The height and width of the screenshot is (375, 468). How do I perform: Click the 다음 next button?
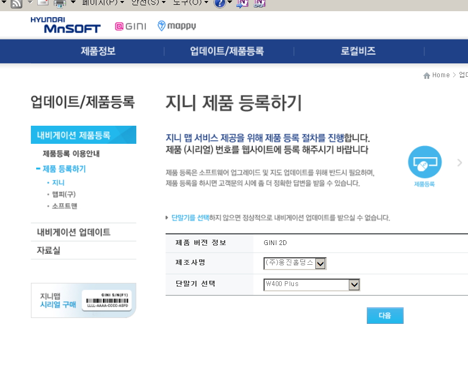(x=385, y=315)
